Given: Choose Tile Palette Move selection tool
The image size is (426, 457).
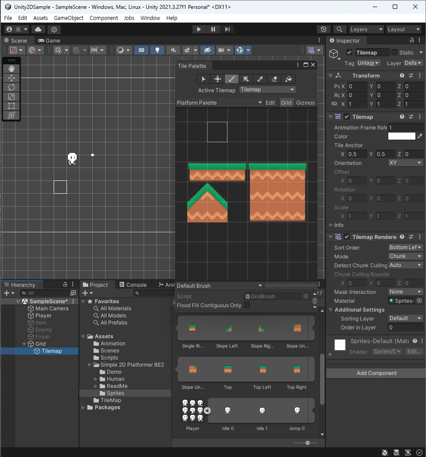Looking at the screenshot, I should [x=218, y=79].
